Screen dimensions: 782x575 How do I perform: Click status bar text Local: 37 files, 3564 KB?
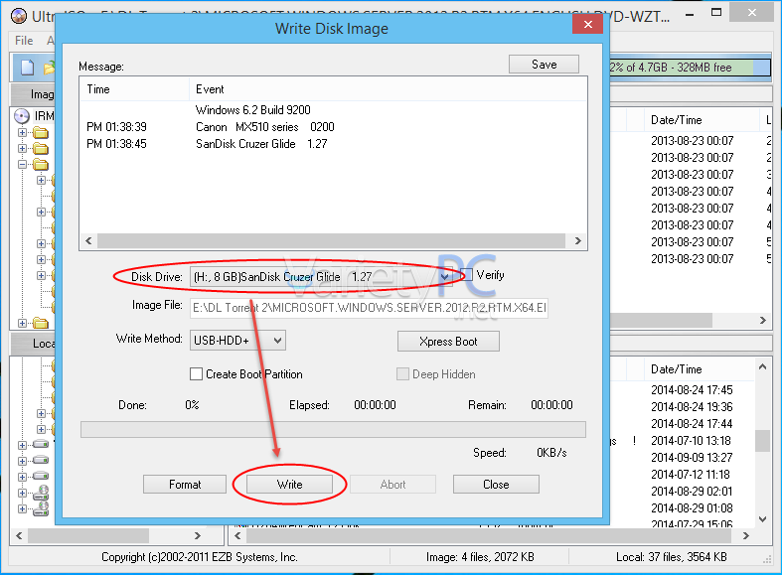672,557
